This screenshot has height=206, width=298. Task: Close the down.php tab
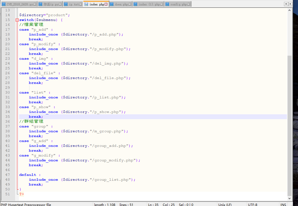130,4
